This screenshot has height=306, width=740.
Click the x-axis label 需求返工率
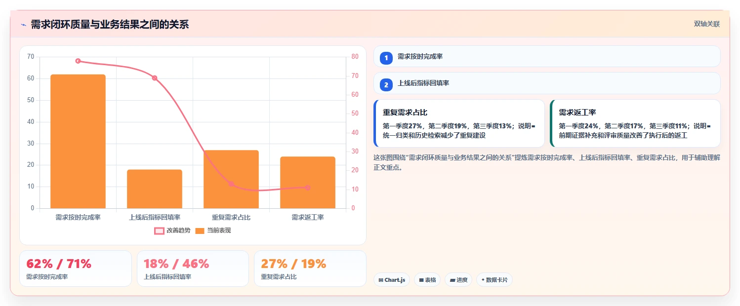coord(308,217)
